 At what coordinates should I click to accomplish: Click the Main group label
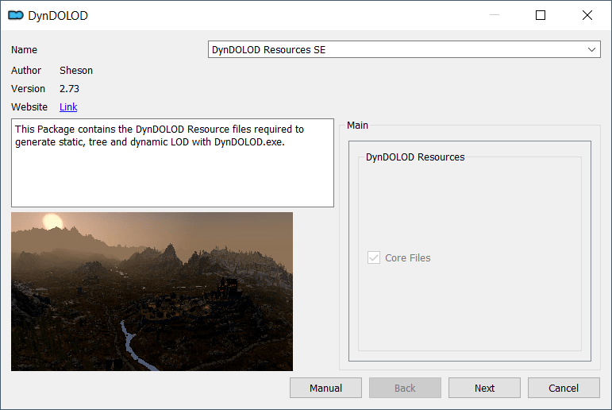357,125
